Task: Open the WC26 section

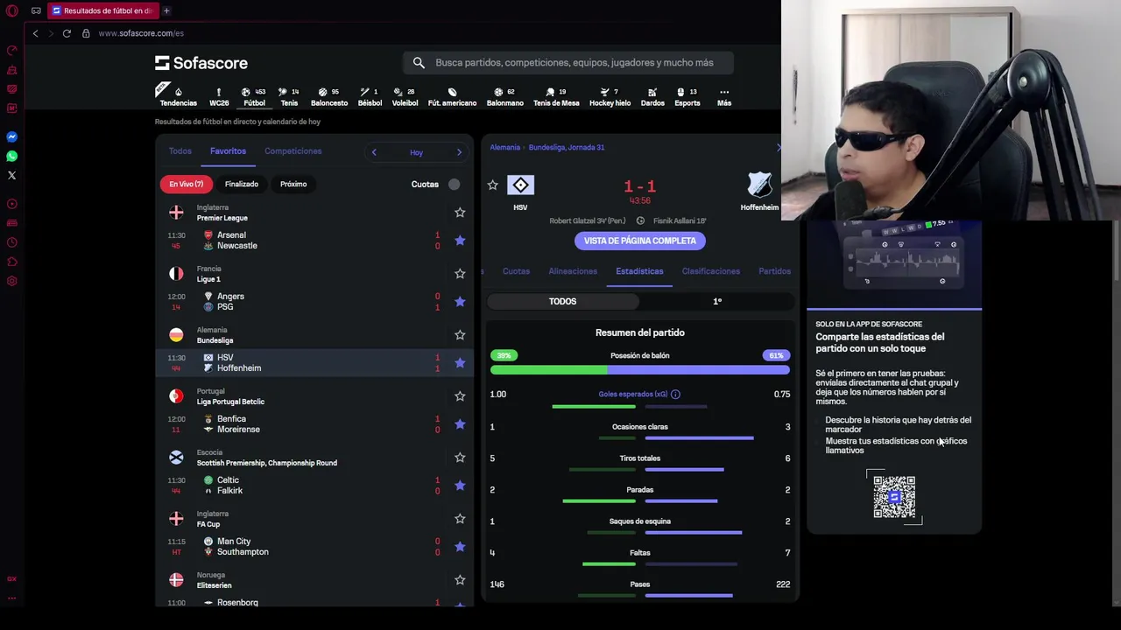Action: click(219, 96)
